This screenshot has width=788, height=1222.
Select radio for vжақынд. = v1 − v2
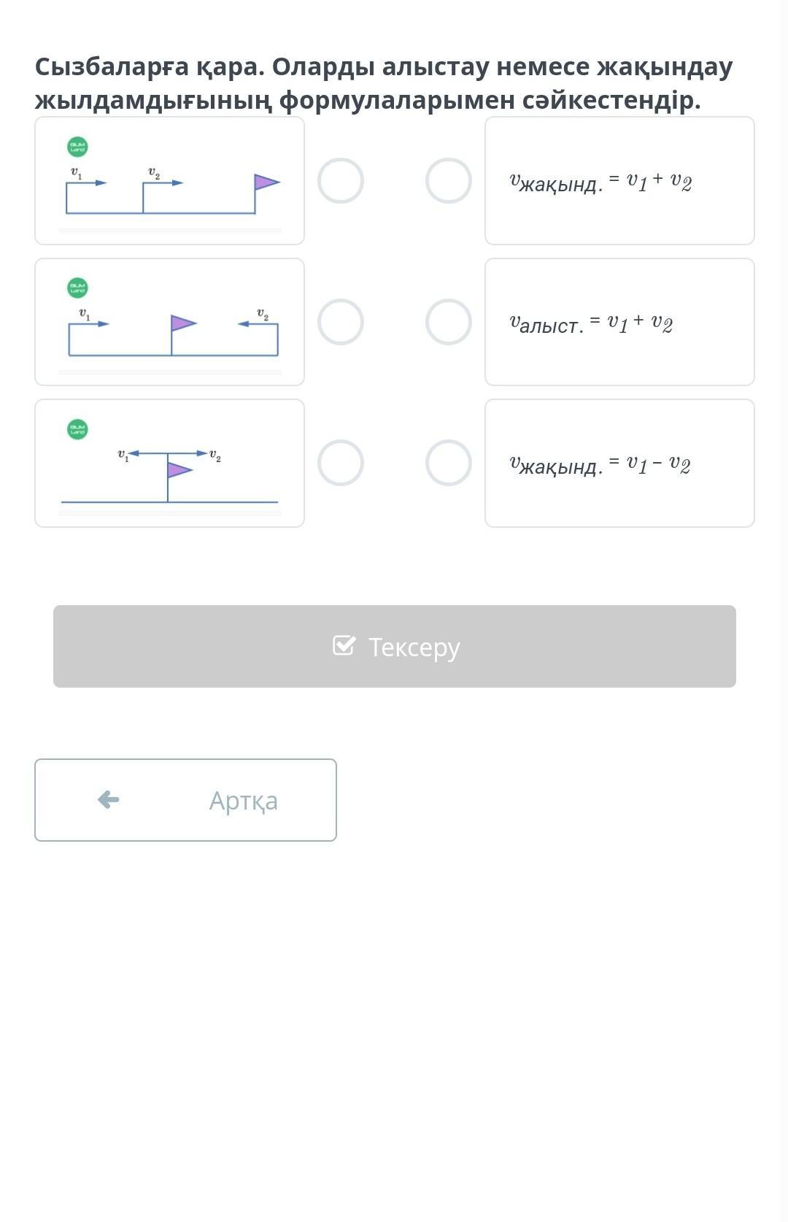coord(448,463)
